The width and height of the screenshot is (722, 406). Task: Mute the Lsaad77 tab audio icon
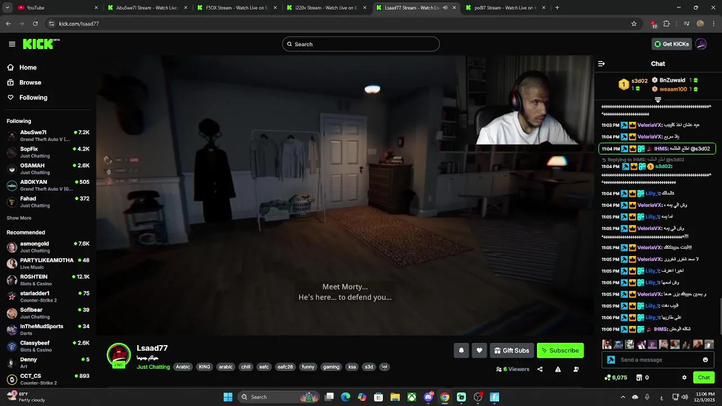[x=445, y=8]
